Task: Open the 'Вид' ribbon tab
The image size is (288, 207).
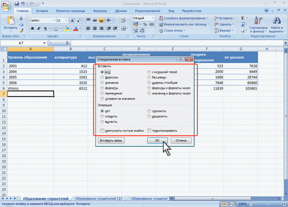Action: [x=171, y=11]
